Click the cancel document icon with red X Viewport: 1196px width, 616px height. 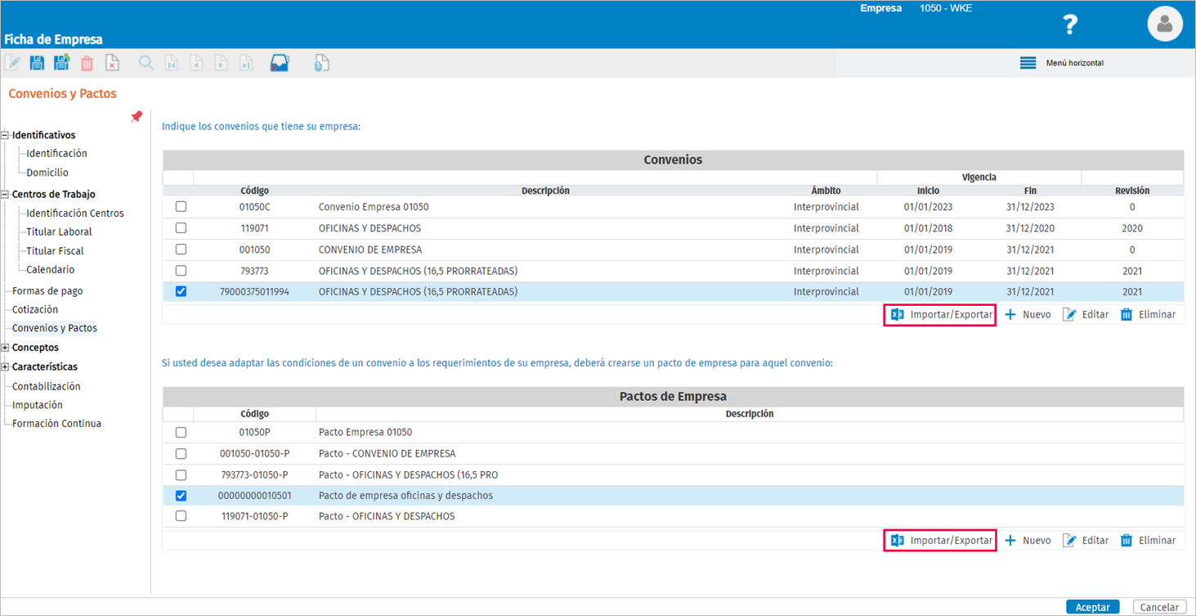tap(112, 63)
